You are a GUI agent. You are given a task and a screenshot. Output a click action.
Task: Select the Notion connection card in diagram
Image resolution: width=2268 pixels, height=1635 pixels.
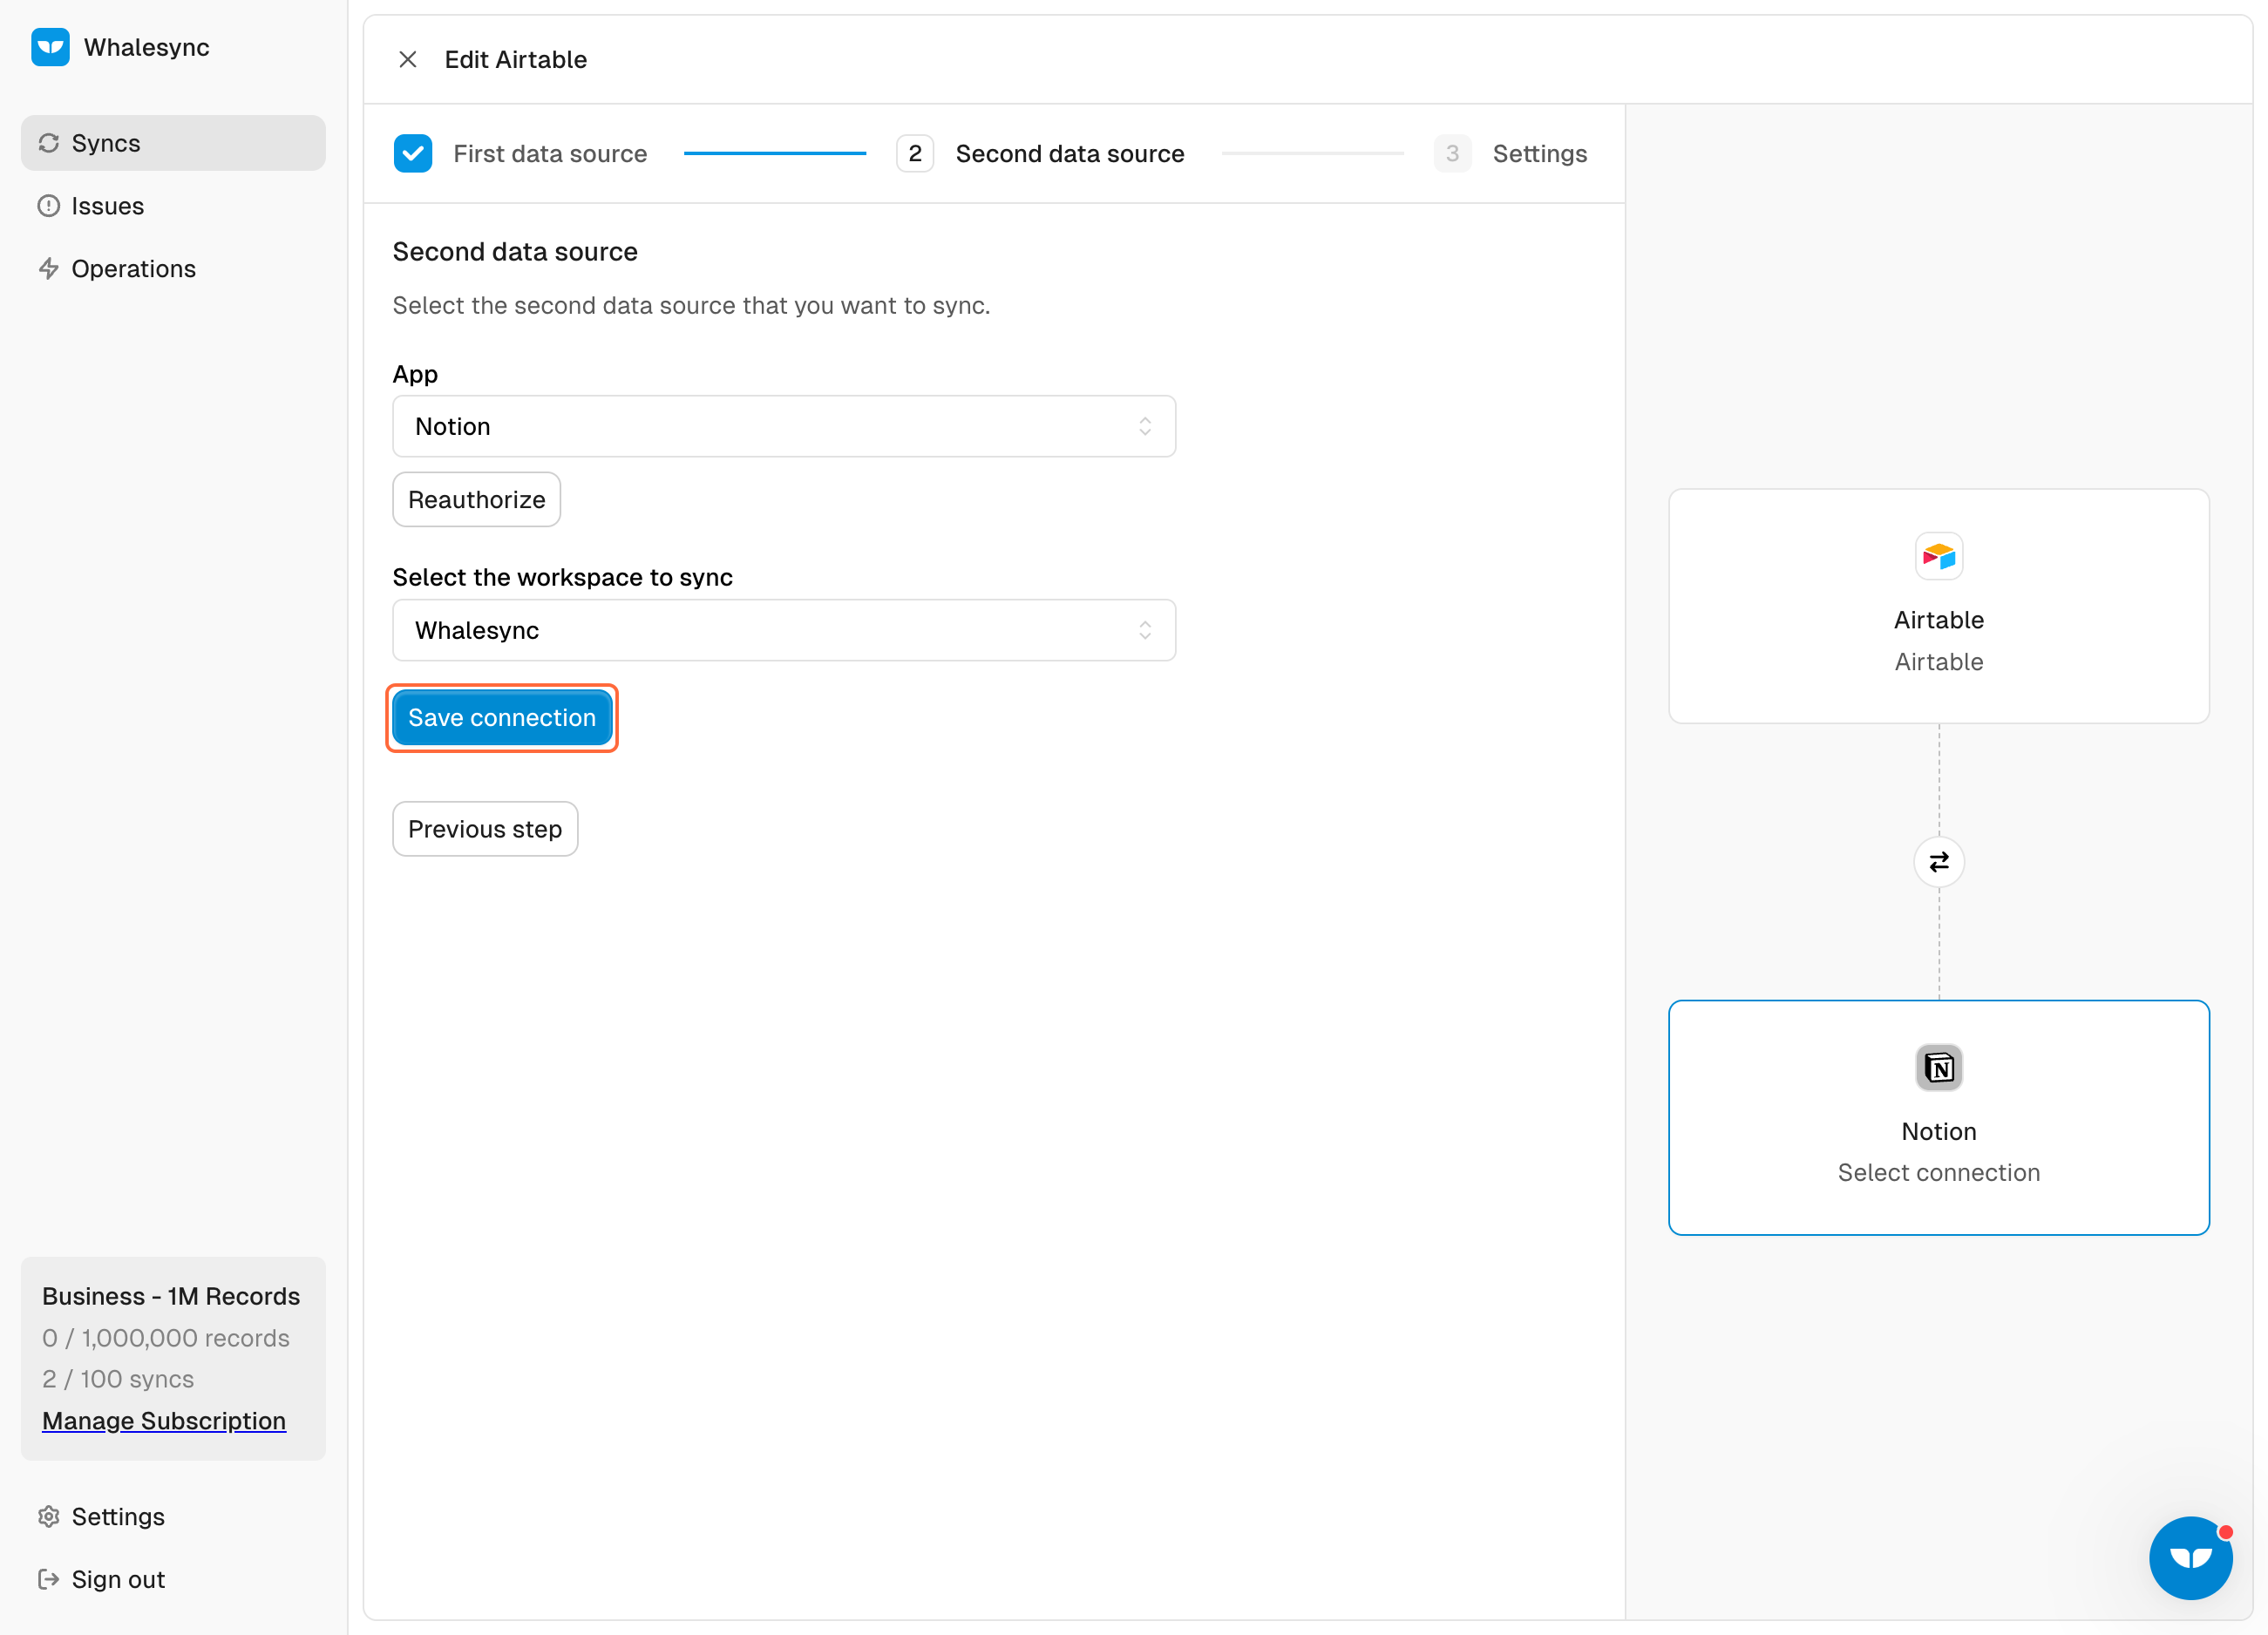[1939, 1118]
